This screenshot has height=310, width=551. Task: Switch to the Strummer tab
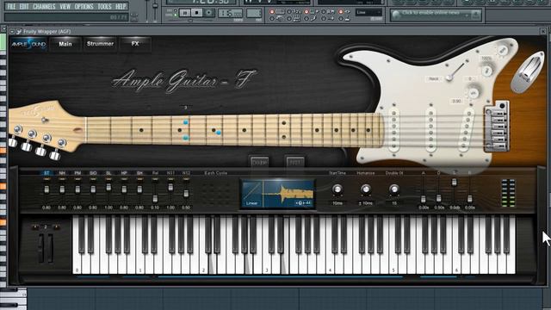point(100,44)
